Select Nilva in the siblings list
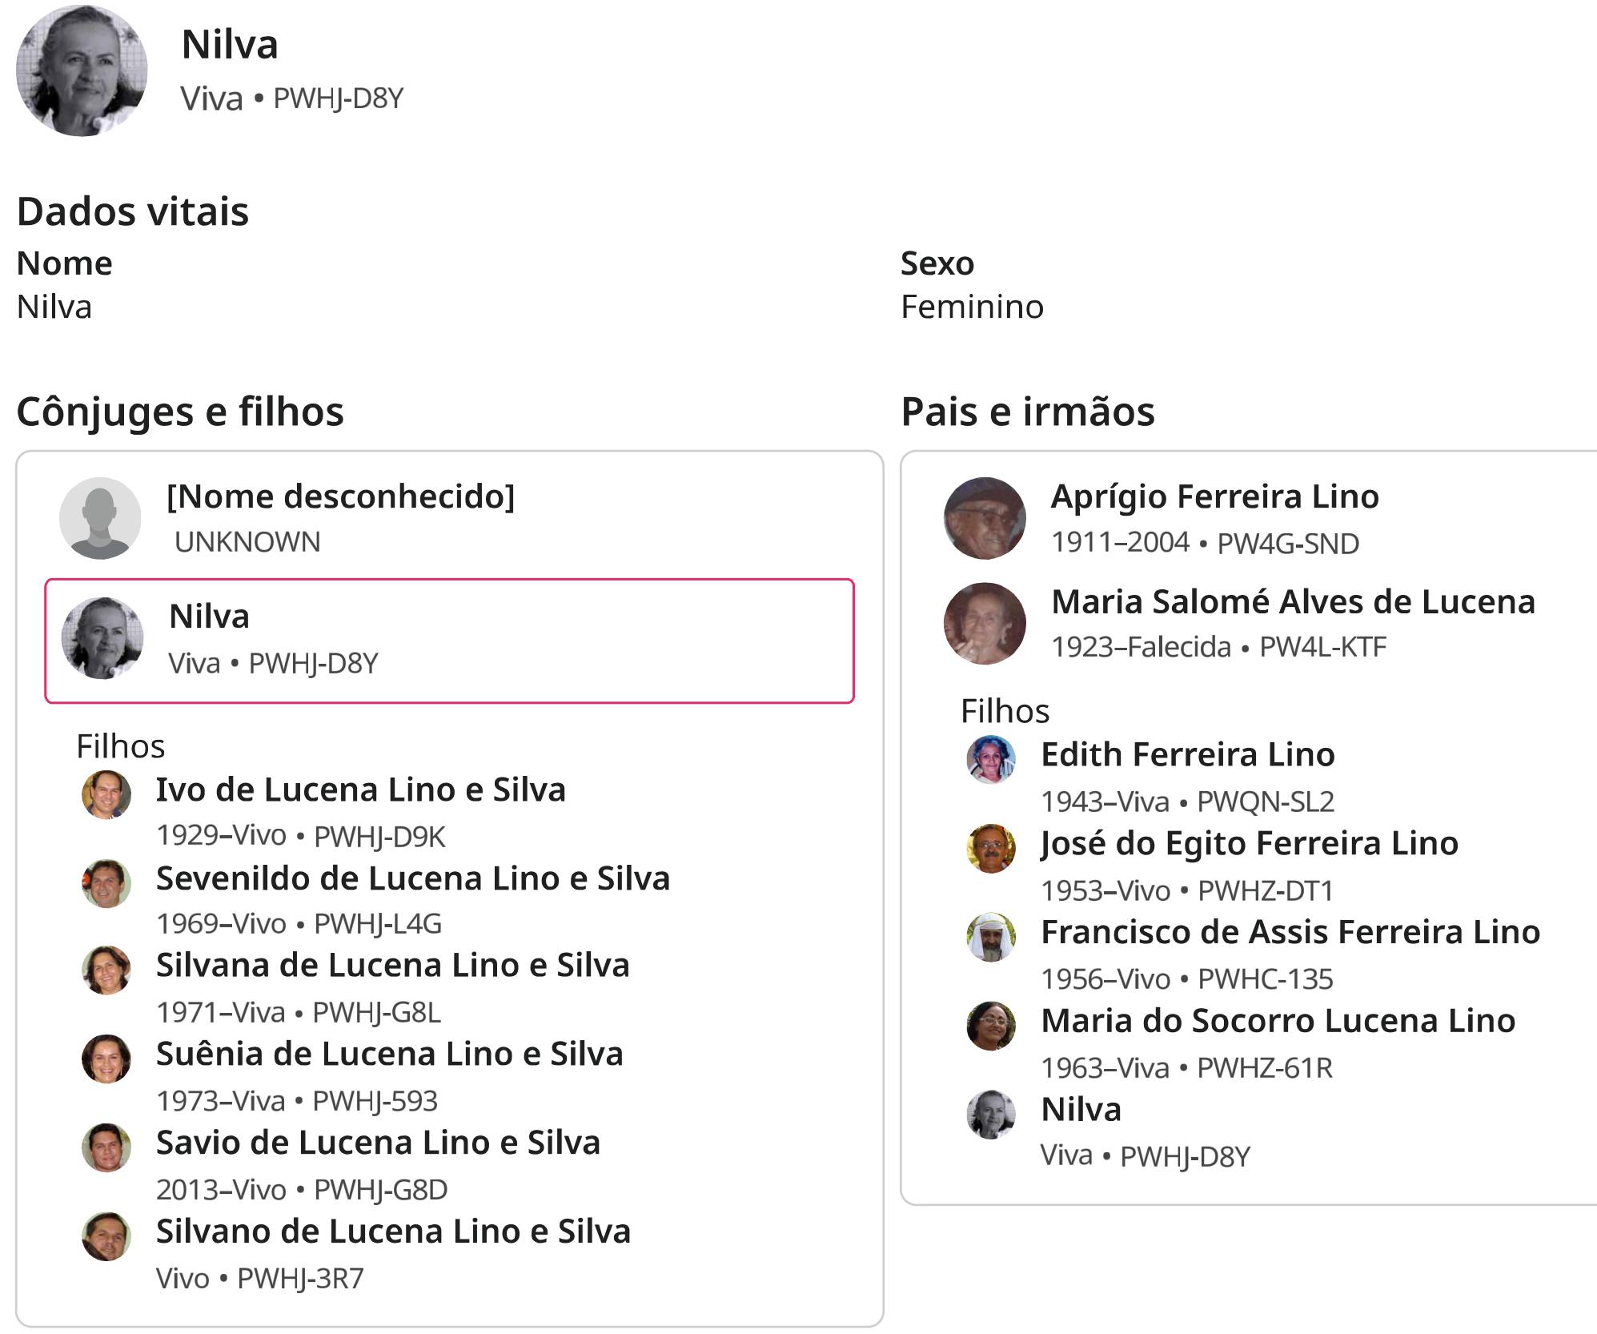 click(x=1081, y=1110)
